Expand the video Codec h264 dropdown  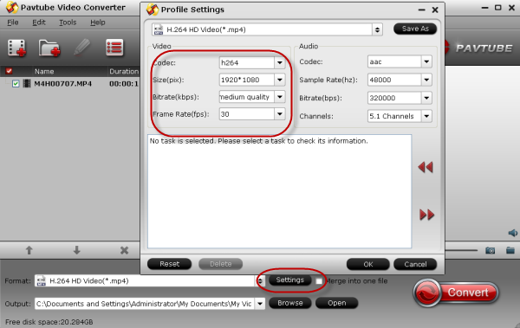[x=280, y=62]
